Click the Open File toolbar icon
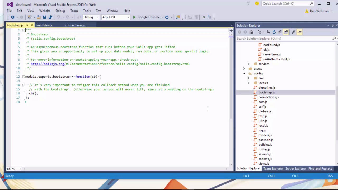The image size is (338, 190). (x=39, y=17)
